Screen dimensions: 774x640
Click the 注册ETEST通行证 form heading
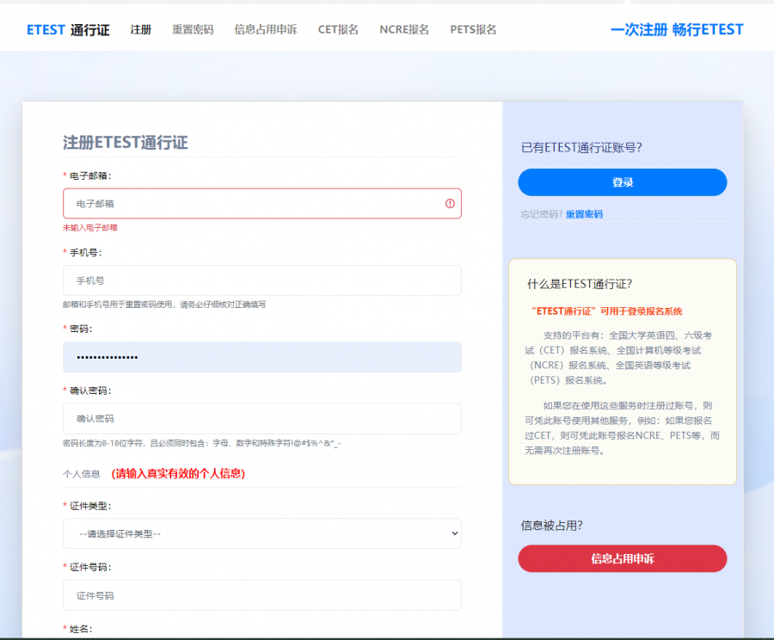(x=126, y=143)
